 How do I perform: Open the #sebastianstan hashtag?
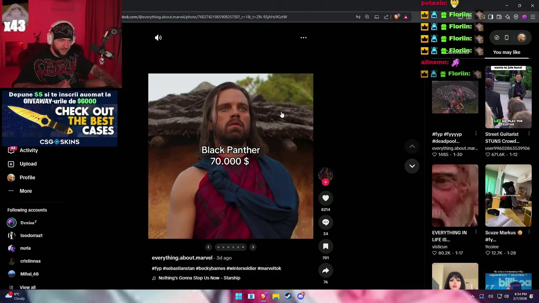coord(179,268)
